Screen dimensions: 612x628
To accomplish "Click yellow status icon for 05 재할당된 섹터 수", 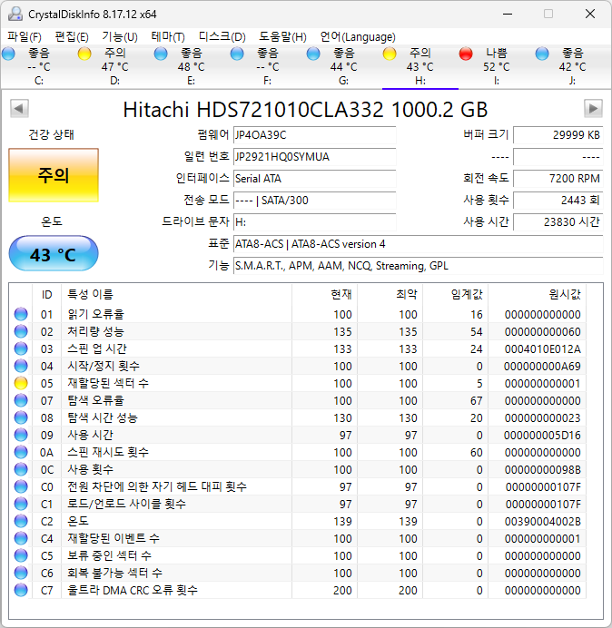I will (x=21, y=383).
